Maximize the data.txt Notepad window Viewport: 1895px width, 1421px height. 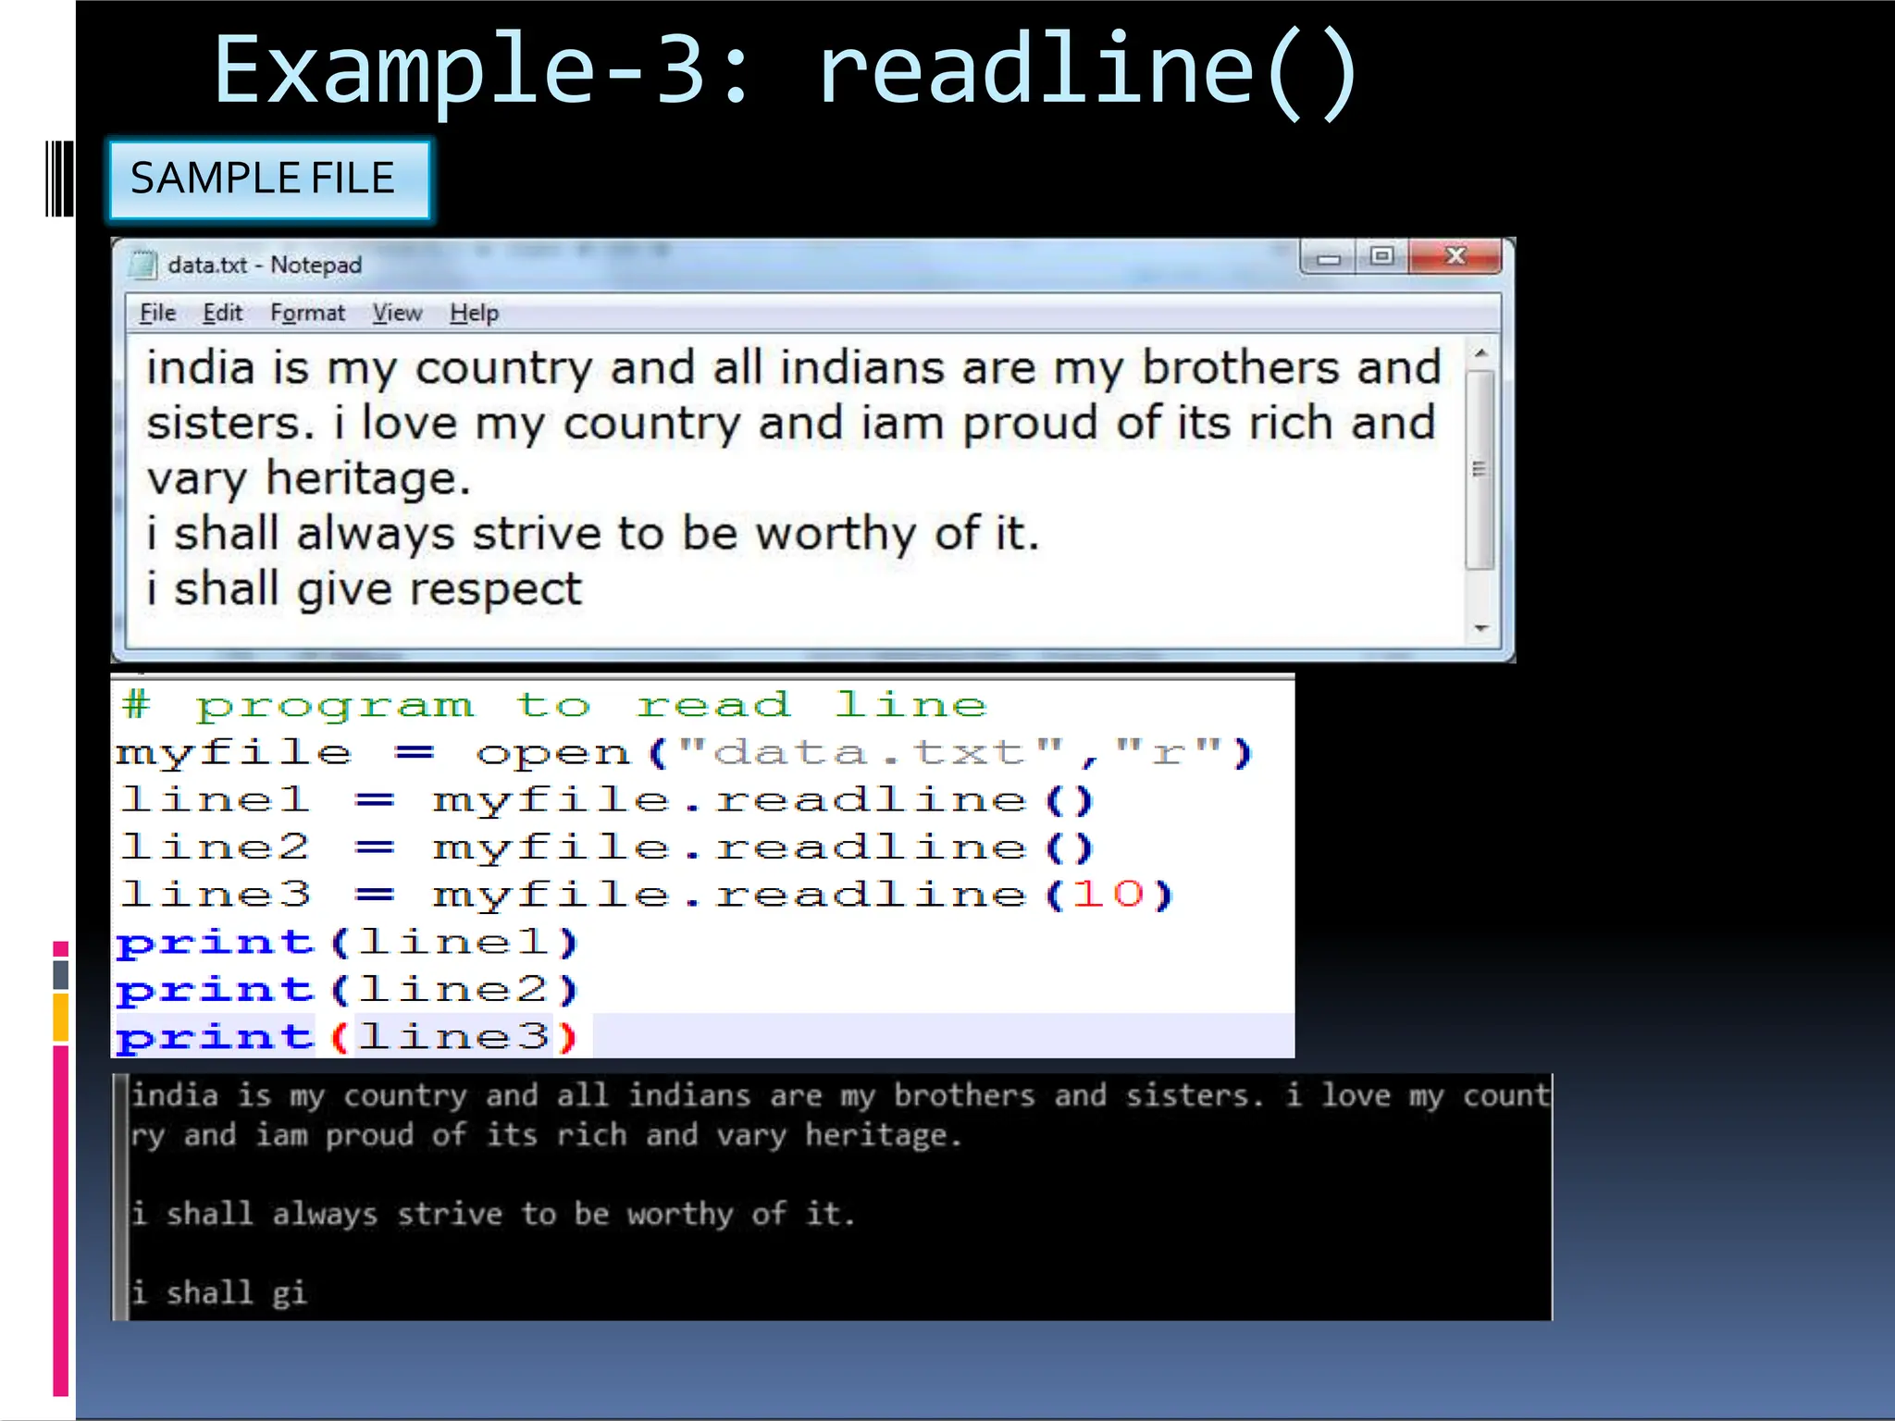coord(1382,256)
